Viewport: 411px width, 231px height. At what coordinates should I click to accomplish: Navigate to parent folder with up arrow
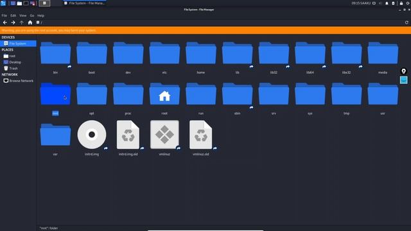click(x=21, y=22)
